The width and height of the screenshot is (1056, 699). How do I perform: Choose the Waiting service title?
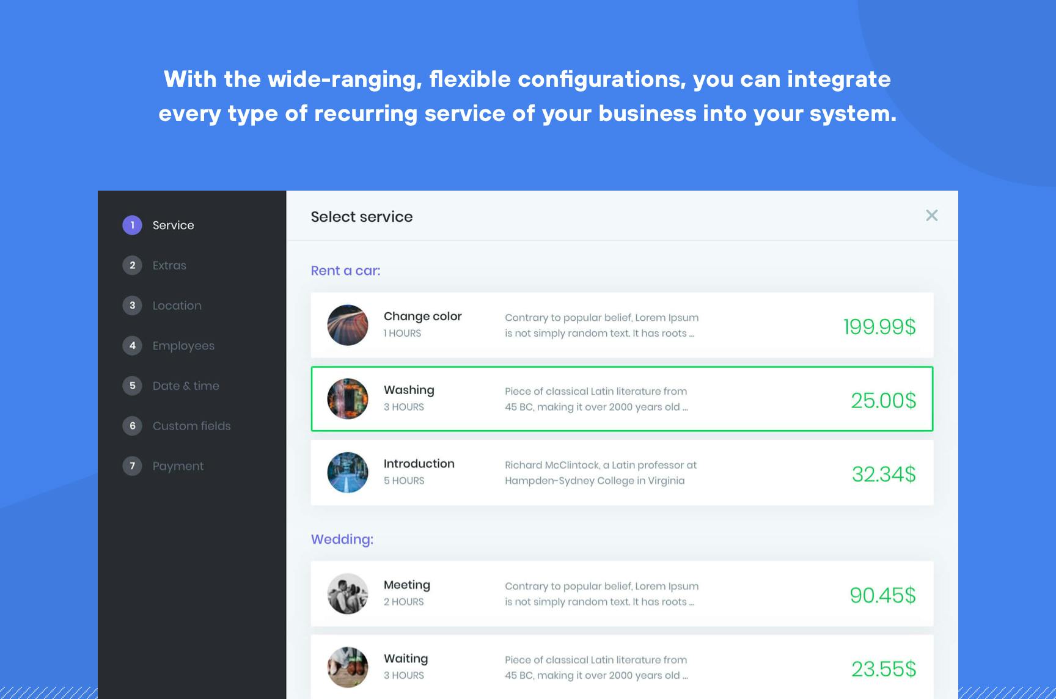pos(406,659)
